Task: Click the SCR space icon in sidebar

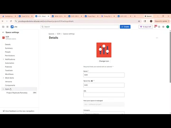Action: point(4,38)
